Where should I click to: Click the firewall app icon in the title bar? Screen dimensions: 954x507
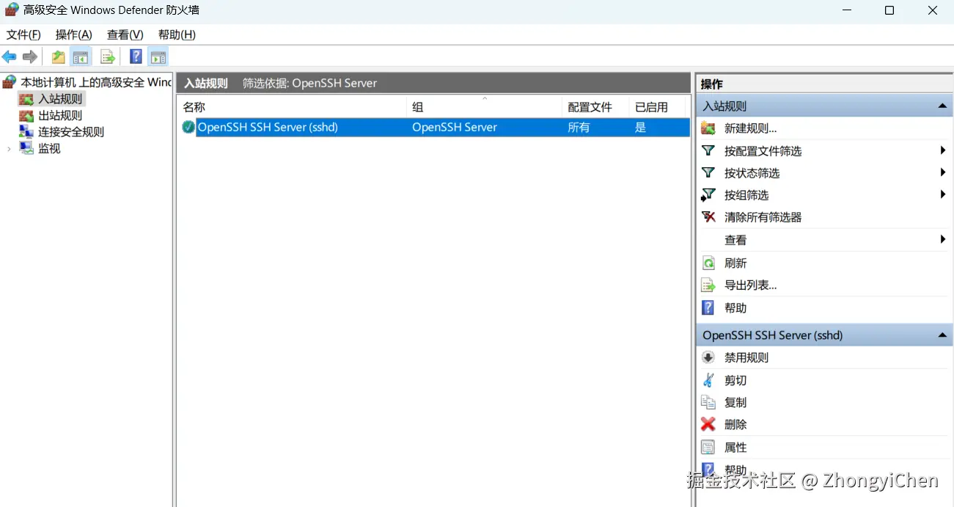pos(11,10)
